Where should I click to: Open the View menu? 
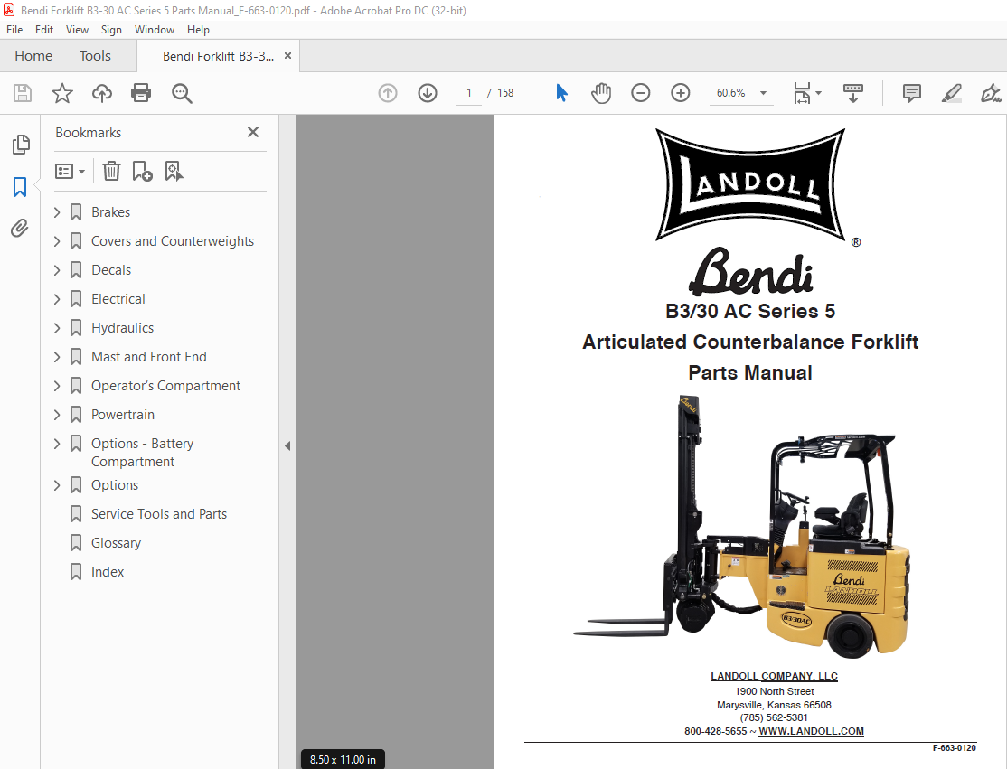pos(77,30)
